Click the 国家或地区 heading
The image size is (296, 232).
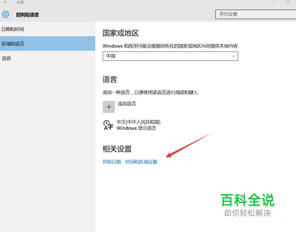[x=121, y=33]
